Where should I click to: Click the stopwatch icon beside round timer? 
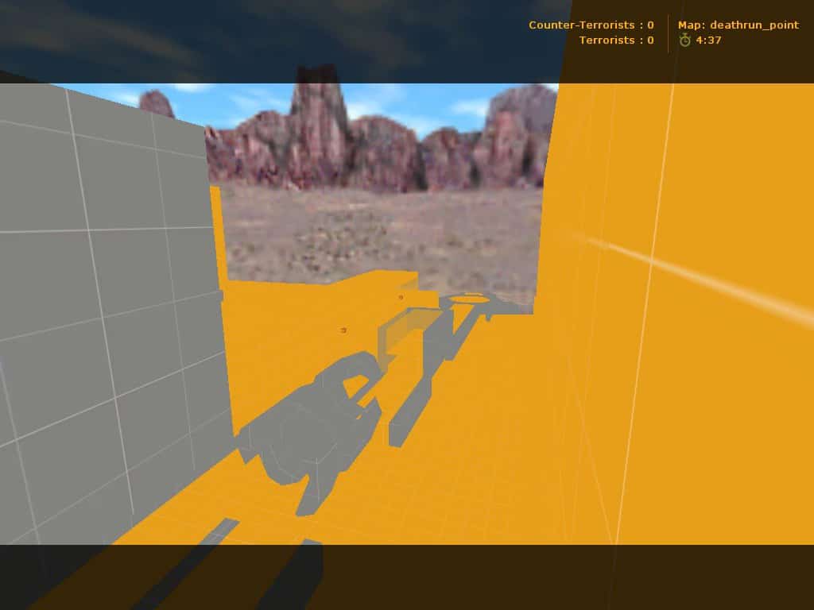(684, 40)
